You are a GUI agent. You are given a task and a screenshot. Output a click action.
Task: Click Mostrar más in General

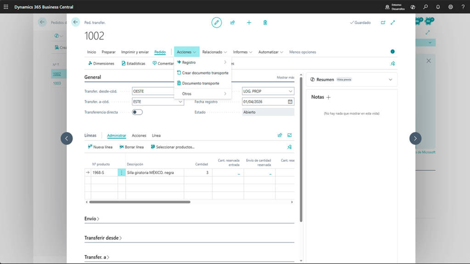pos(285,77)
